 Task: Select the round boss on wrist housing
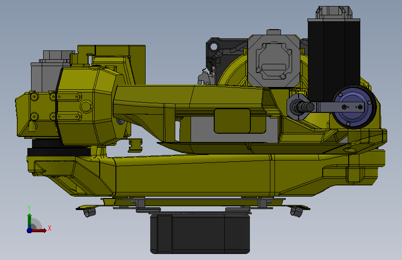[x=86, y=106]
